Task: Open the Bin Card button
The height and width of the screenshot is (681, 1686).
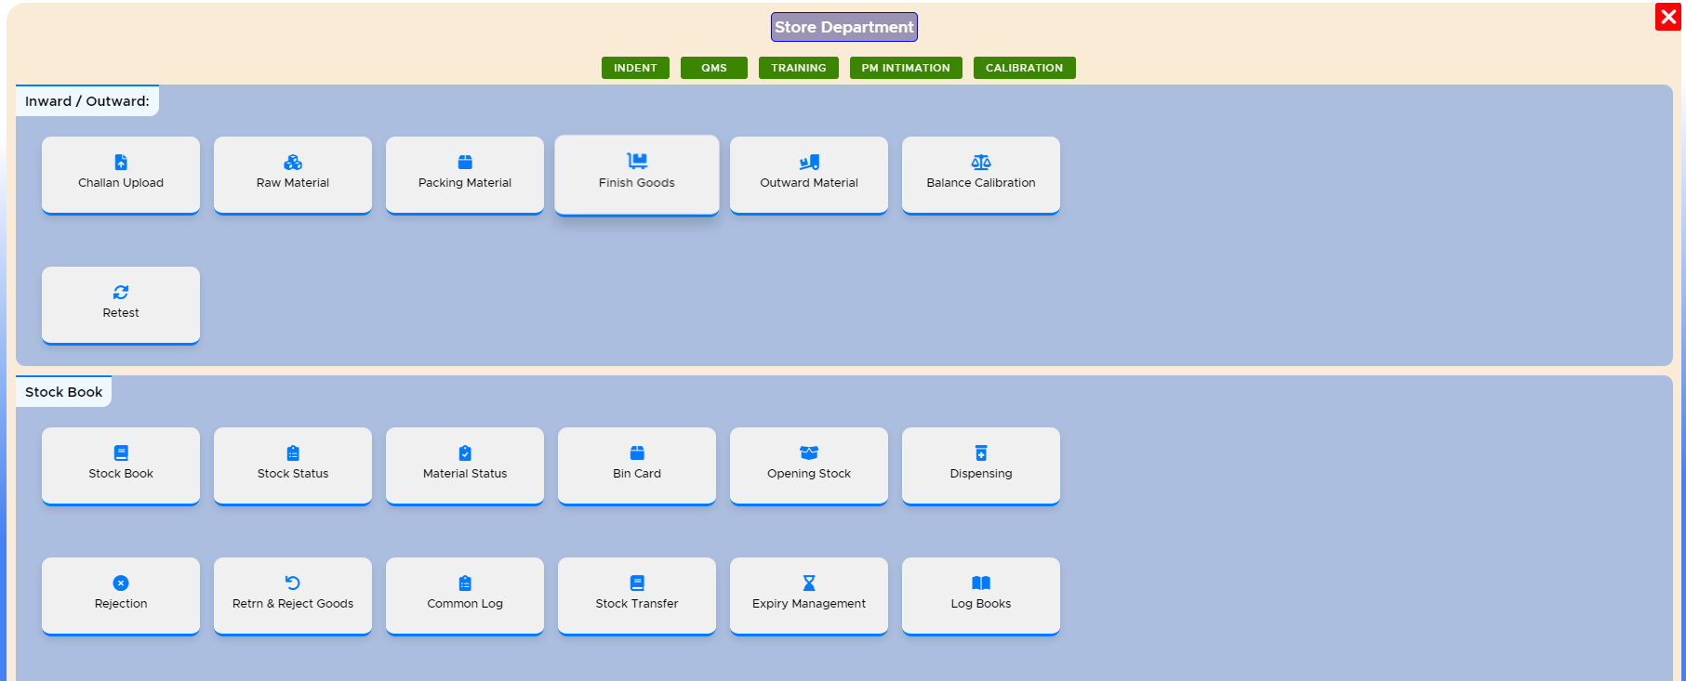Action: click(637, 465)
